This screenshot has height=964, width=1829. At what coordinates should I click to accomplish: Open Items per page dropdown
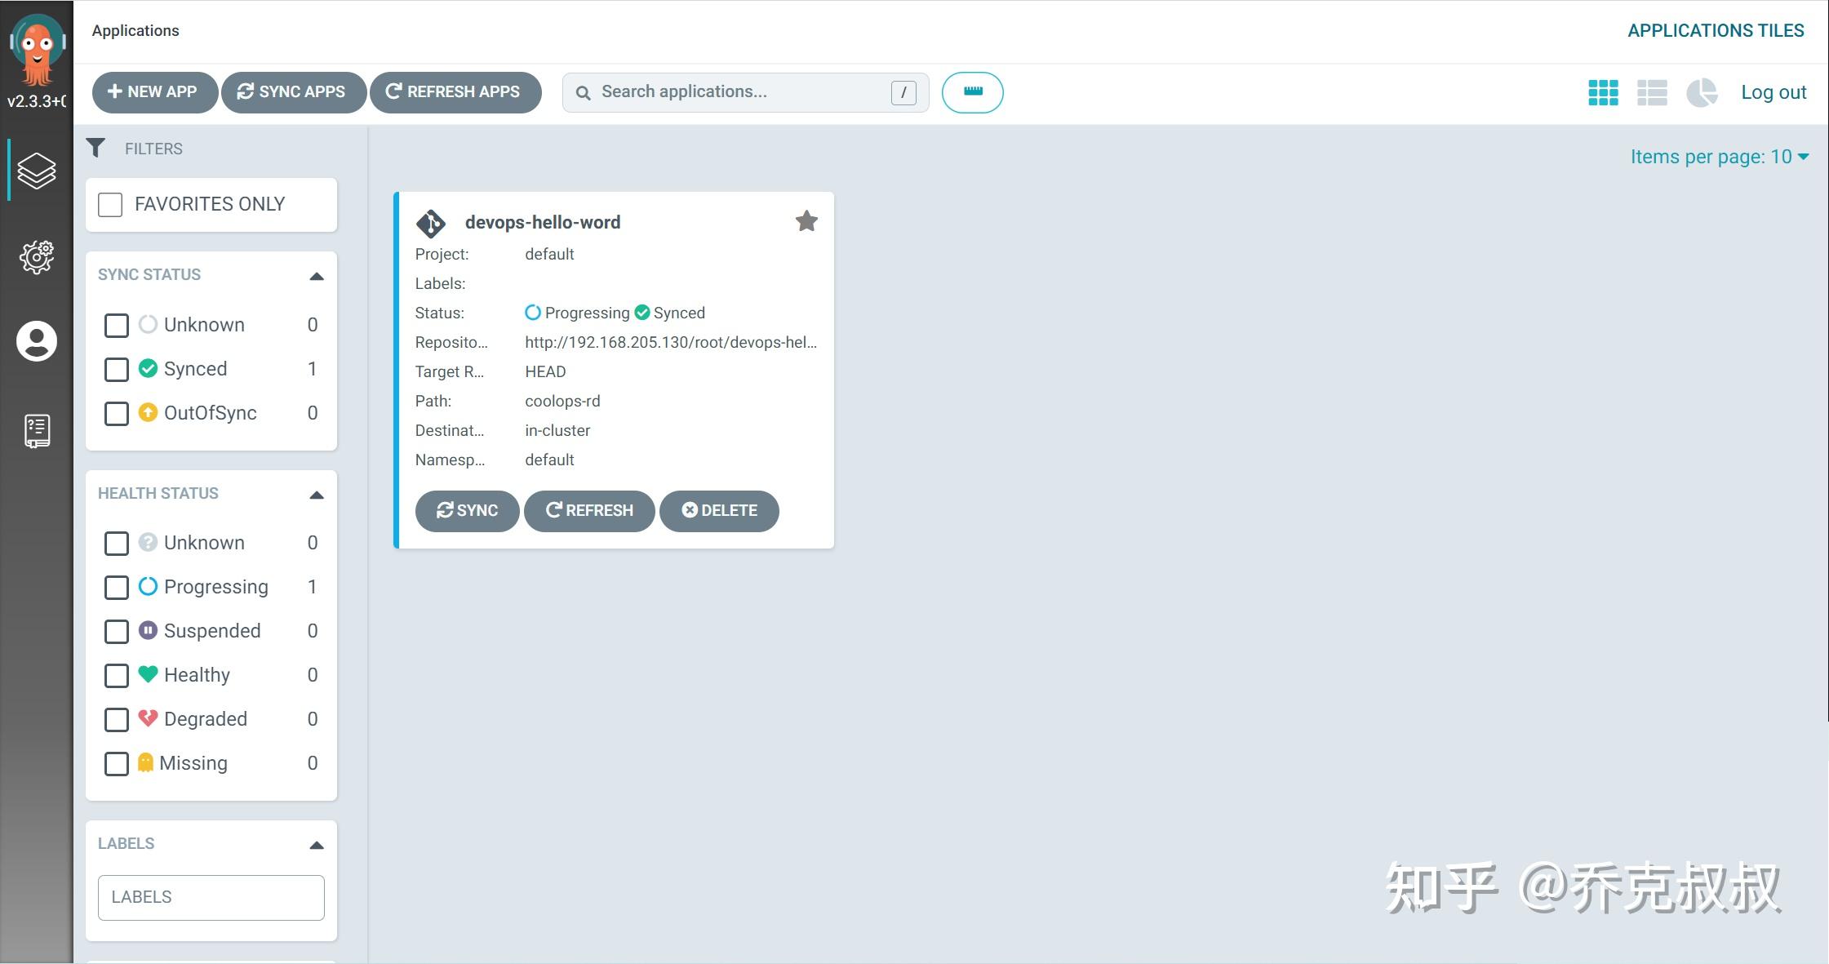tap(1719, 157)
